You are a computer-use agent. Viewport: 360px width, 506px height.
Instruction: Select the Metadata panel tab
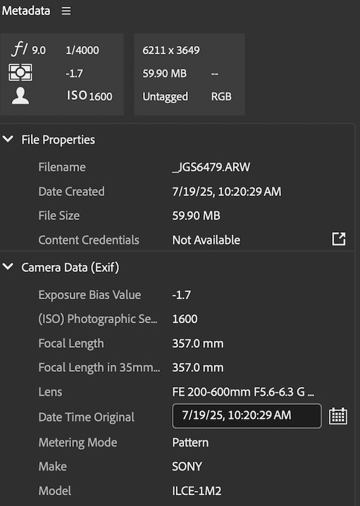point(26,11)
